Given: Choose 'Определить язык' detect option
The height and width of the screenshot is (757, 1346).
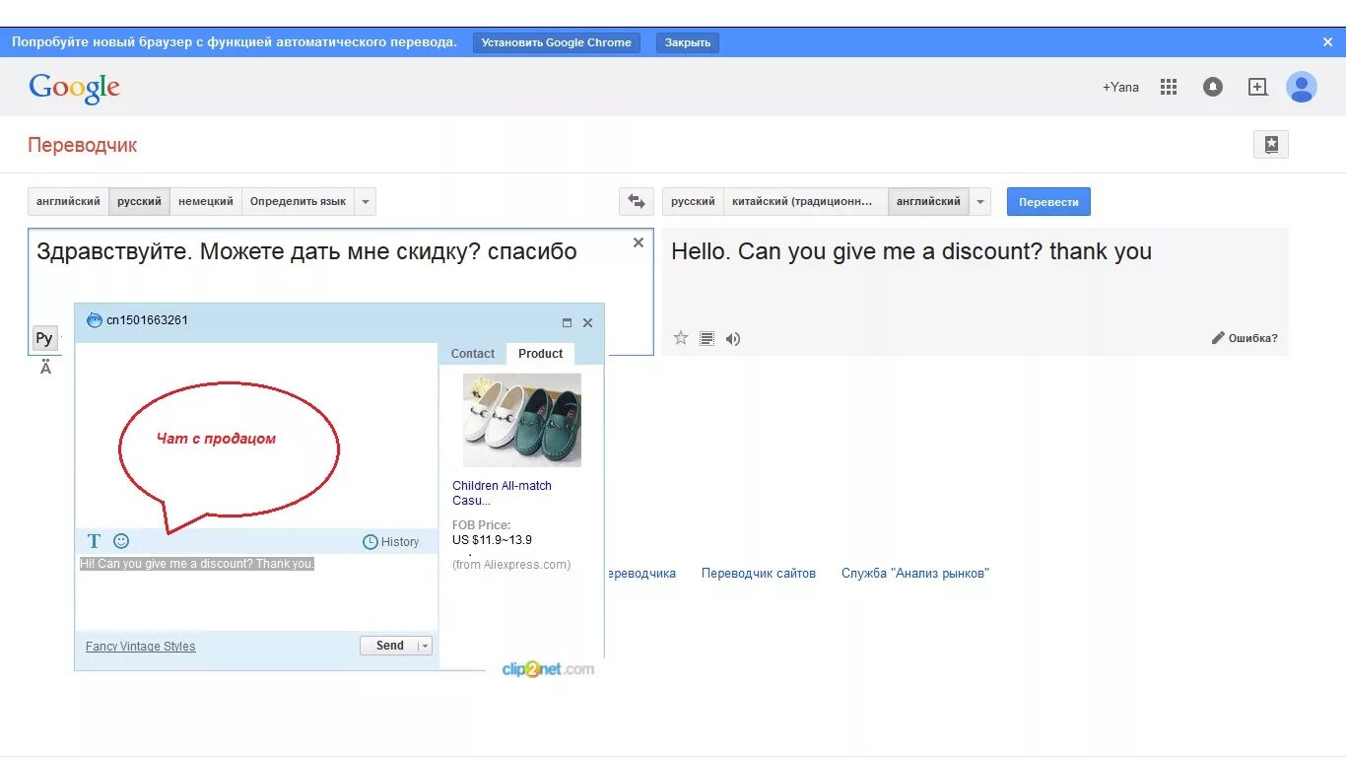Looking at the screenshot, I should pos(298,201).
